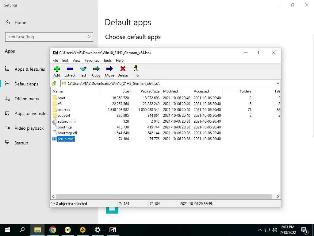Open Apps for websites in Settings
This screenshot has width=314, height=236.
click(27, 113)
